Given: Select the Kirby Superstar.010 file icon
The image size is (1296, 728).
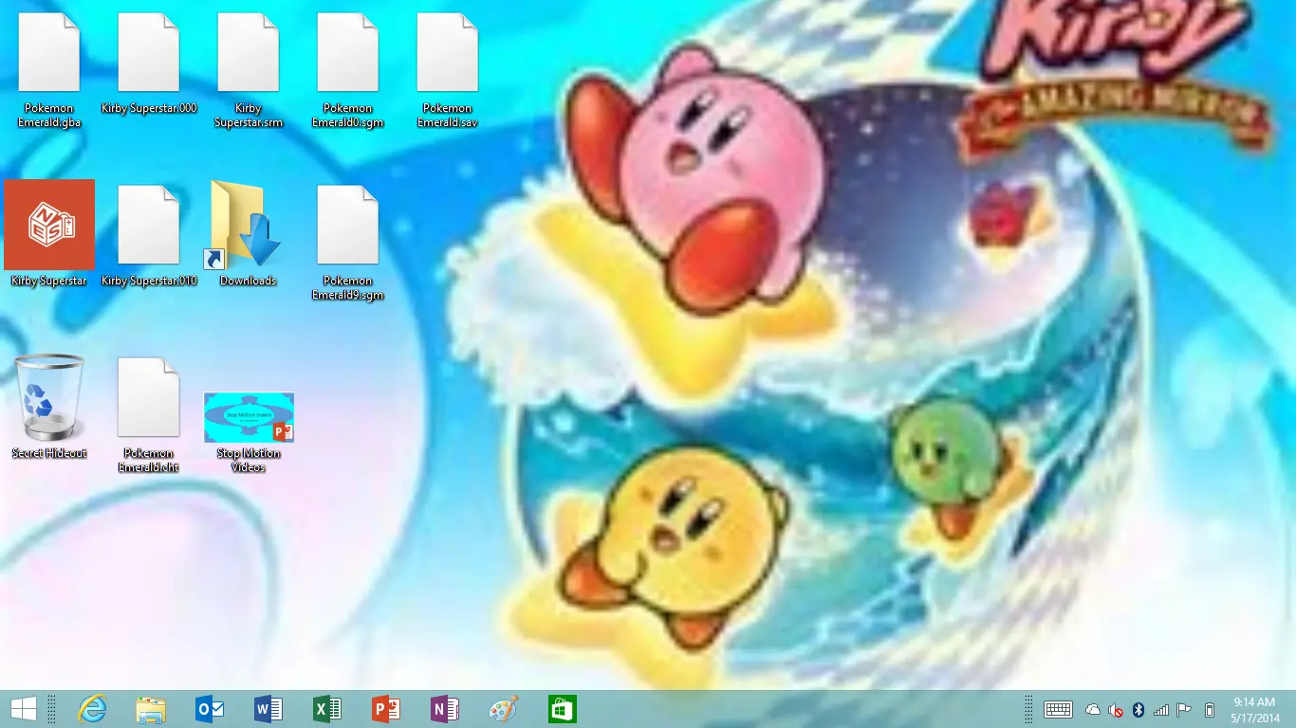Looking at the screenshot, I should (x=149, y=225).
